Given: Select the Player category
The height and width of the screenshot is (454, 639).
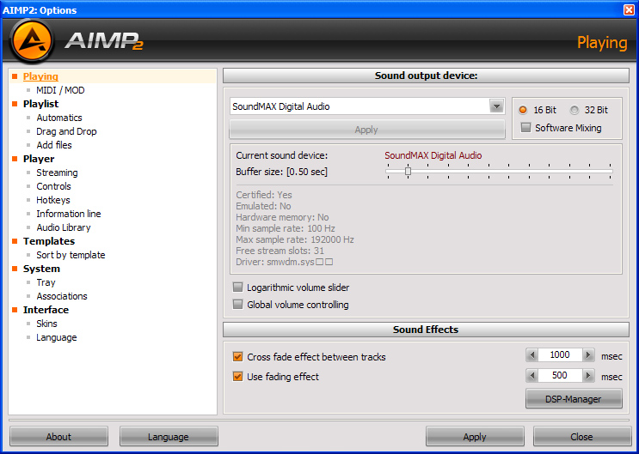Looking at the screenshot, I should point(39,159).
